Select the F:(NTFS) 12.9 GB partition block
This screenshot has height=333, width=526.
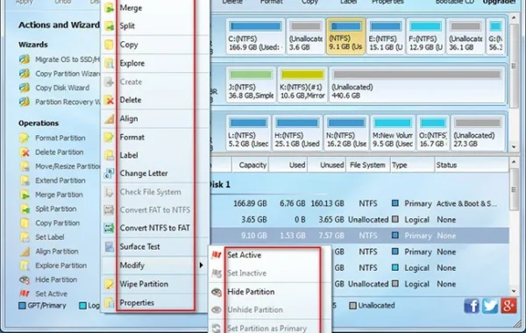tap(425, 36)
